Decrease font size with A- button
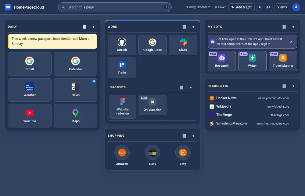Viewport: 305px width, 196px height. click(261, 7)
